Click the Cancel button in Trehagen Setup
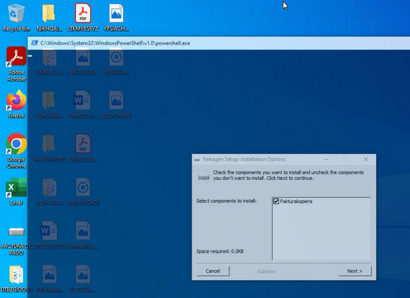The height and width of the screenshot is (298, 410). point(213,271)
